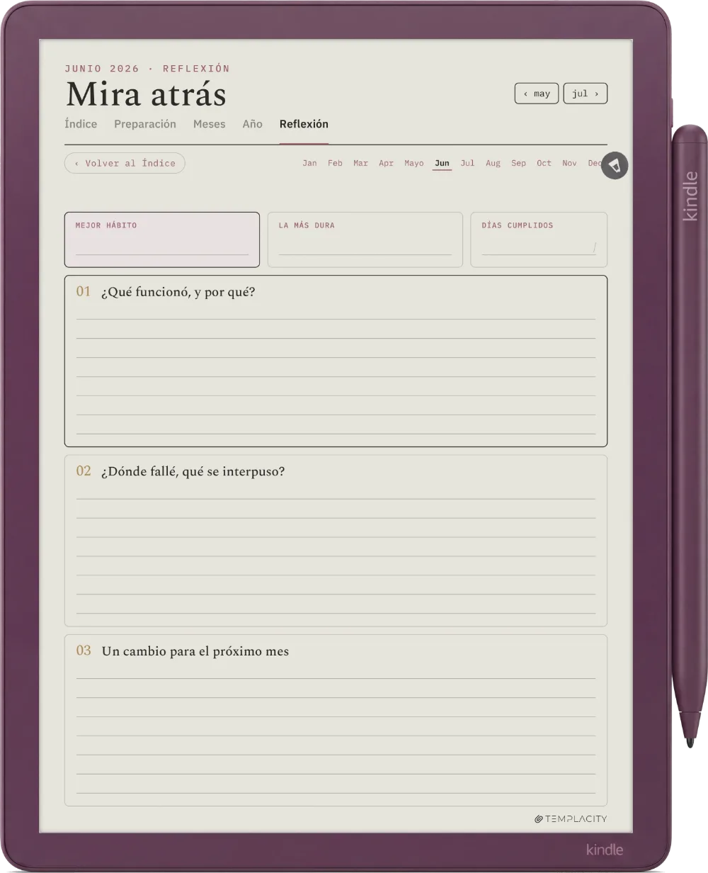Click Volver al Índice button
The image size is (708, 873).
coord(125,163)
